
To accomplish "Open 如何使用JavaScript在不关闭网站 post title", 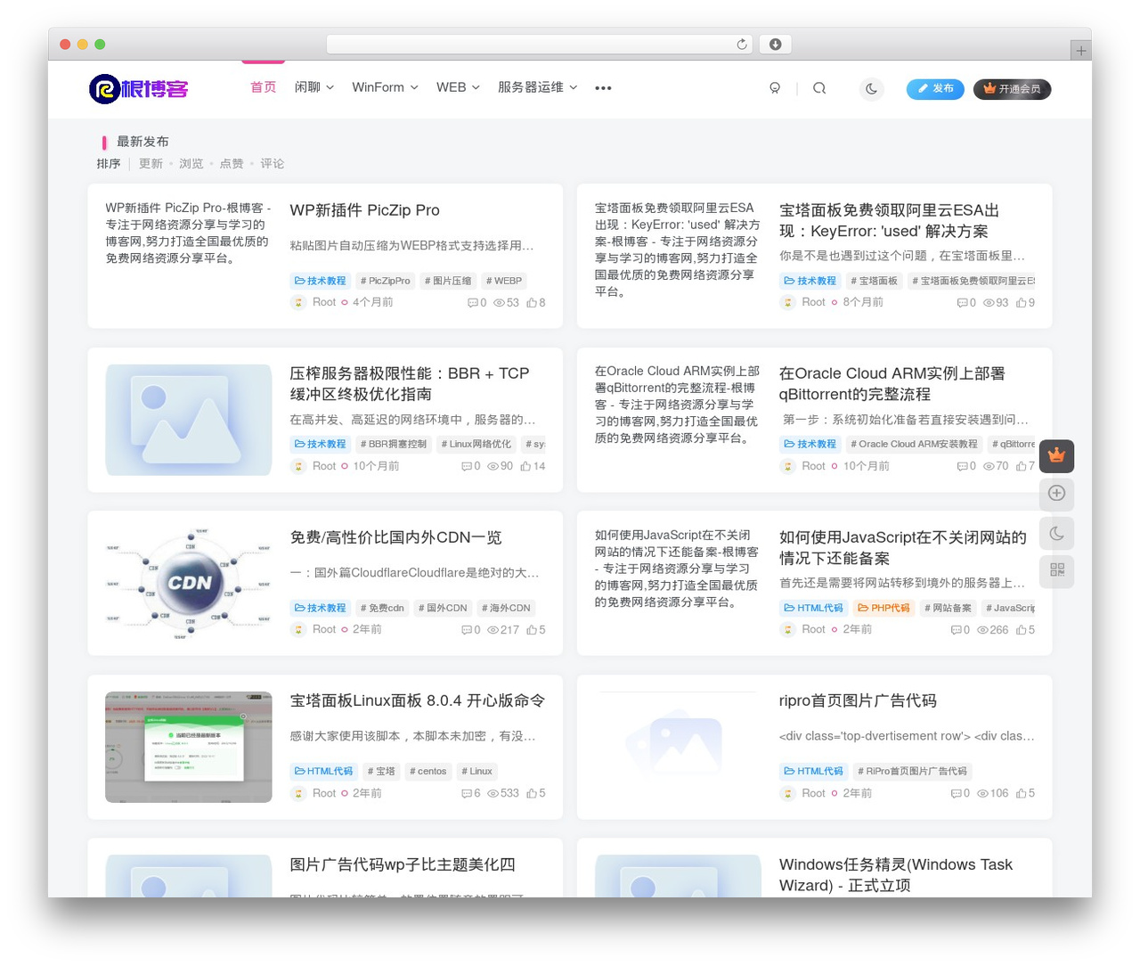I will 902,548.
